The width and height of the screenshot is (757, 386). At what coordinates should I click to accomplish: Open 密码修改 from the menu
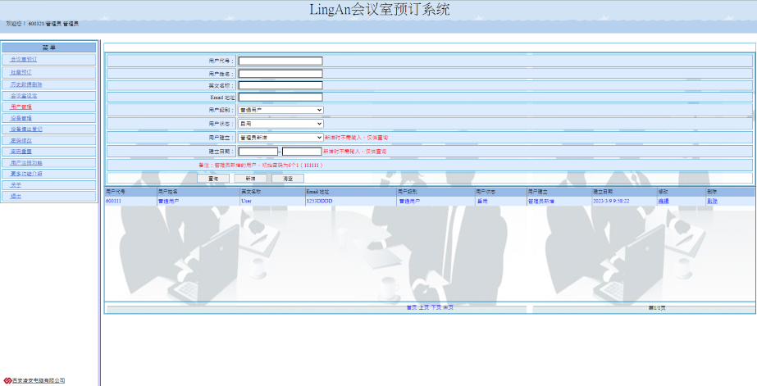tap(21, 140)
